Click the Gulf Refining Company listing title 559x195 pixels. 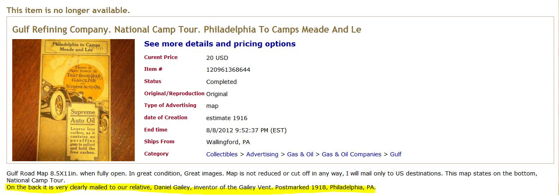187,30
